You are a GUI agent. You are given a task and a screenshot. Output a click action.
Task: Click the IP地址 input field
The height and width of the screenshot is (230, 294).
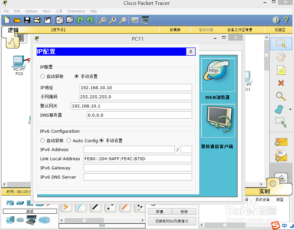tap(136, 87)
